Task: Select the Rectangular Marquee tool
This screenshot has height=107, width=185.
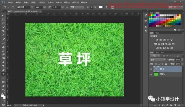Action: tap(3, 20)
